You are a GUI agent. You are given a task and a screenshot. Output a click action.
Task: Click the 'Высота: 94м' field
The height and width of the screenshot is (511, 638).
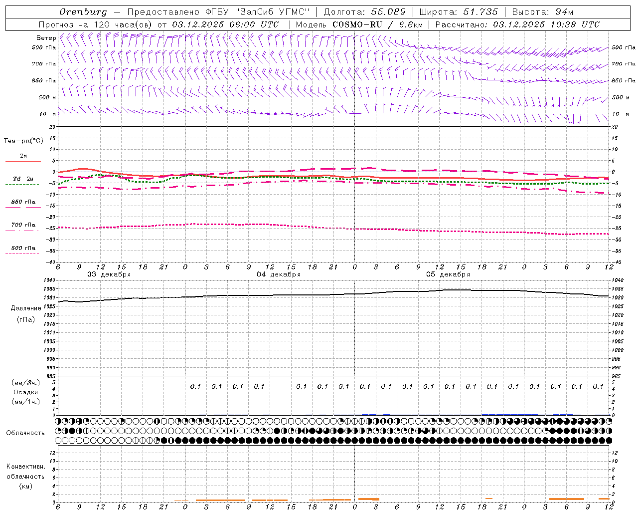click(543, 12)
